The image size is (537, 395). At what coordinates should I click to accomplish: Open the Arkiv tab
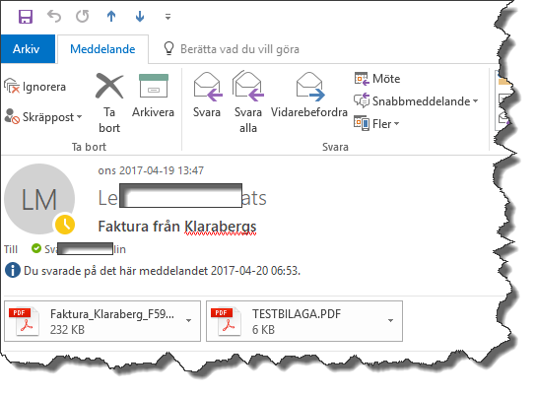click(x=28, y=49)
